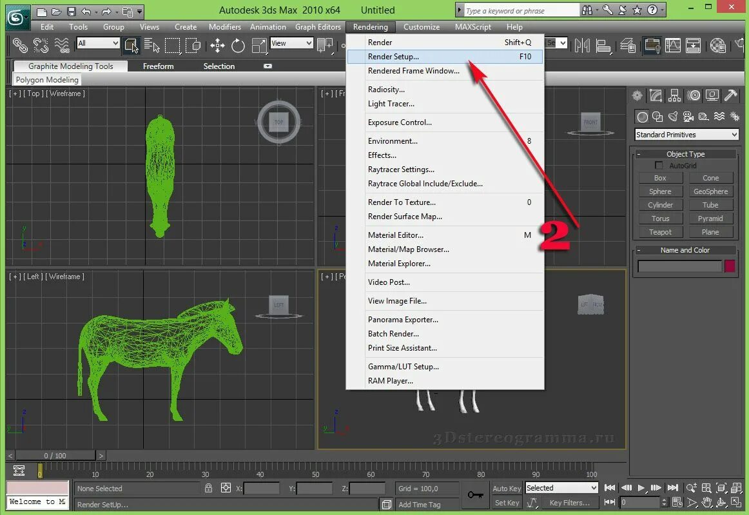Screen dimensions: 749x515
Task: Open the key filter Selected dropdown
Action: [561, 488]
